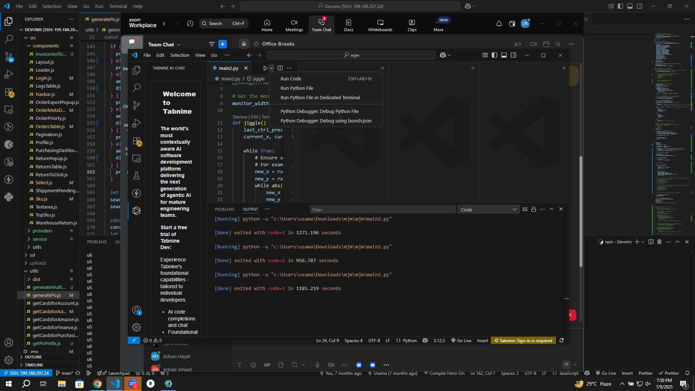This screenshot has width=695, height=391.
Task: Switch to PROBLEMS tab in inner panel
Action: coord(224,209)
